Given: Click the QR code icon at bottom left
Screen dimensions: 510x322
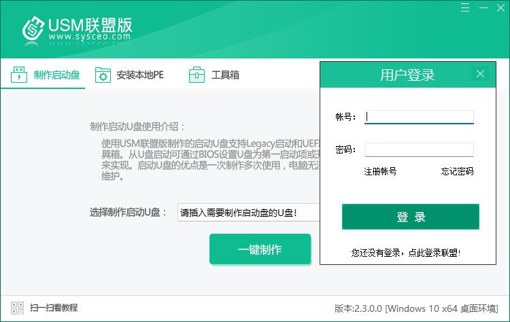Looking at the screenshot, I should pos(17,308).
